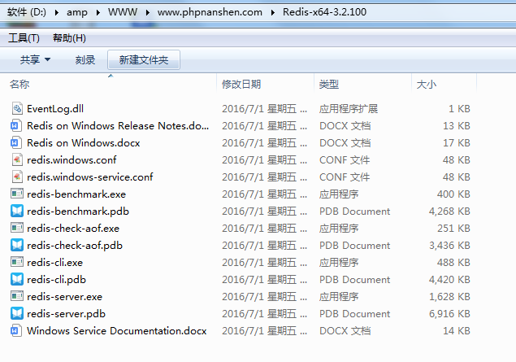Click the redis-benchmark.exe application icon

pos(17,194)
